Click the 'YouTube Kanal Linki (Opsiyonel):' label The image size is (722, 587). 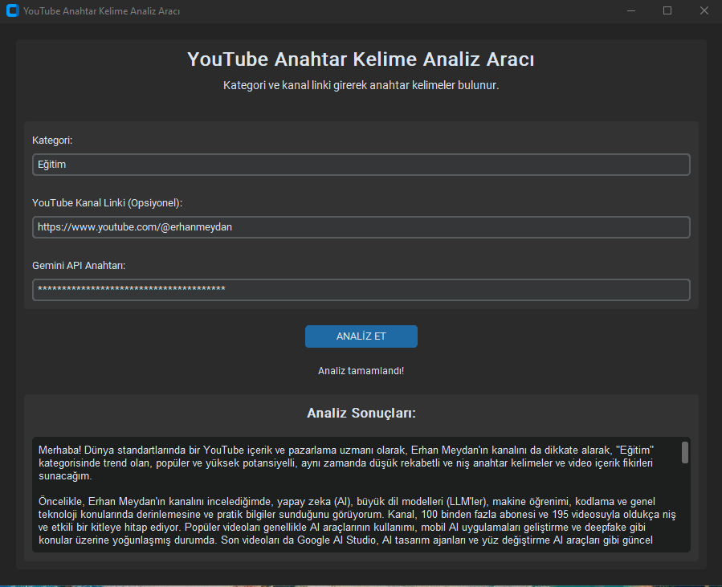coord(108,203)
